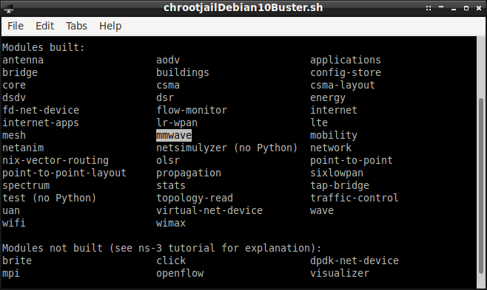Click the dpdk-net-device entry in not-built list
487x290 pixels.
355,260
